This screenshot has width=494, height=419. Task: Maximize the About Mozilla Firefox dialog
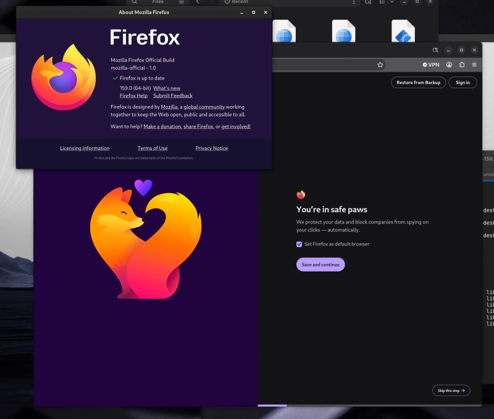254,12
